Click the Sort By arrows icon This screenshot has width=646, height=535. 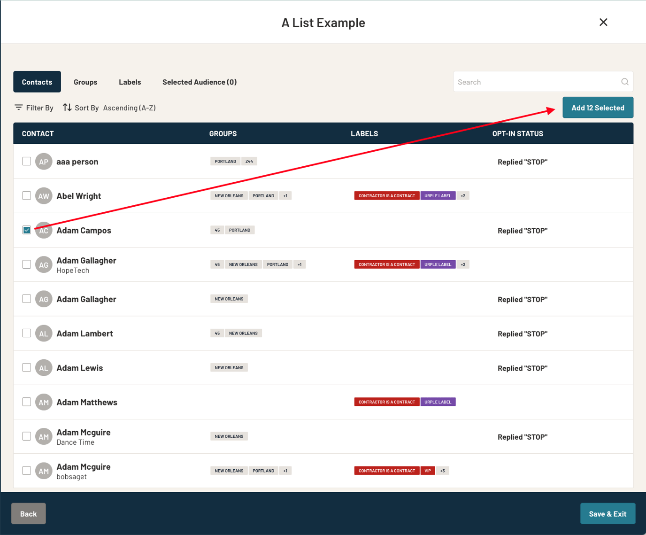coord(67,108)
